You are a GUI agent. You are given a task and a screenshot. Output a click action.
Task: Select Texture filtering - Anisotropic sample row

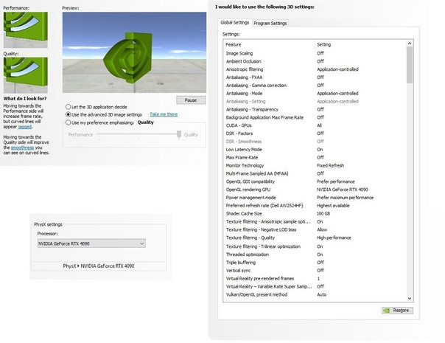(x=315, y=221)
